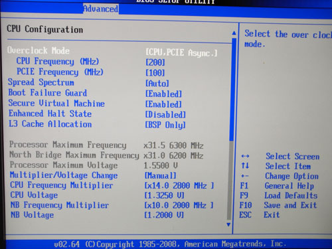Click the F9 key label
The width and height of the screenshot is (332, 249).
click(244, 195)
